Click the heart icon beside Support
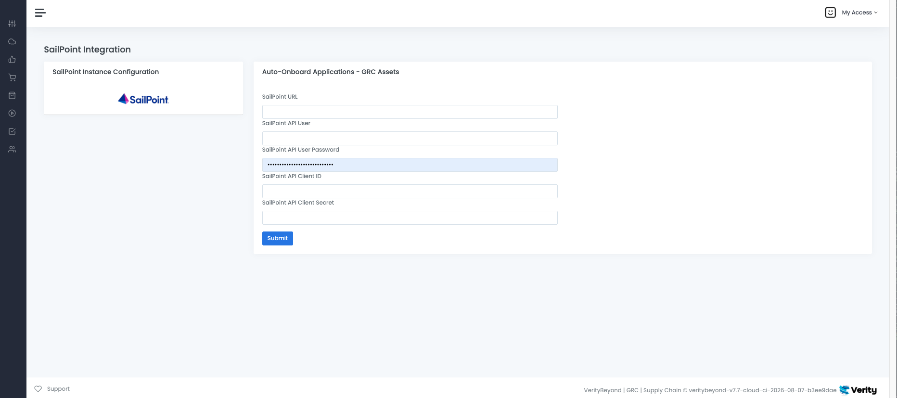 [x=38, y=389]
